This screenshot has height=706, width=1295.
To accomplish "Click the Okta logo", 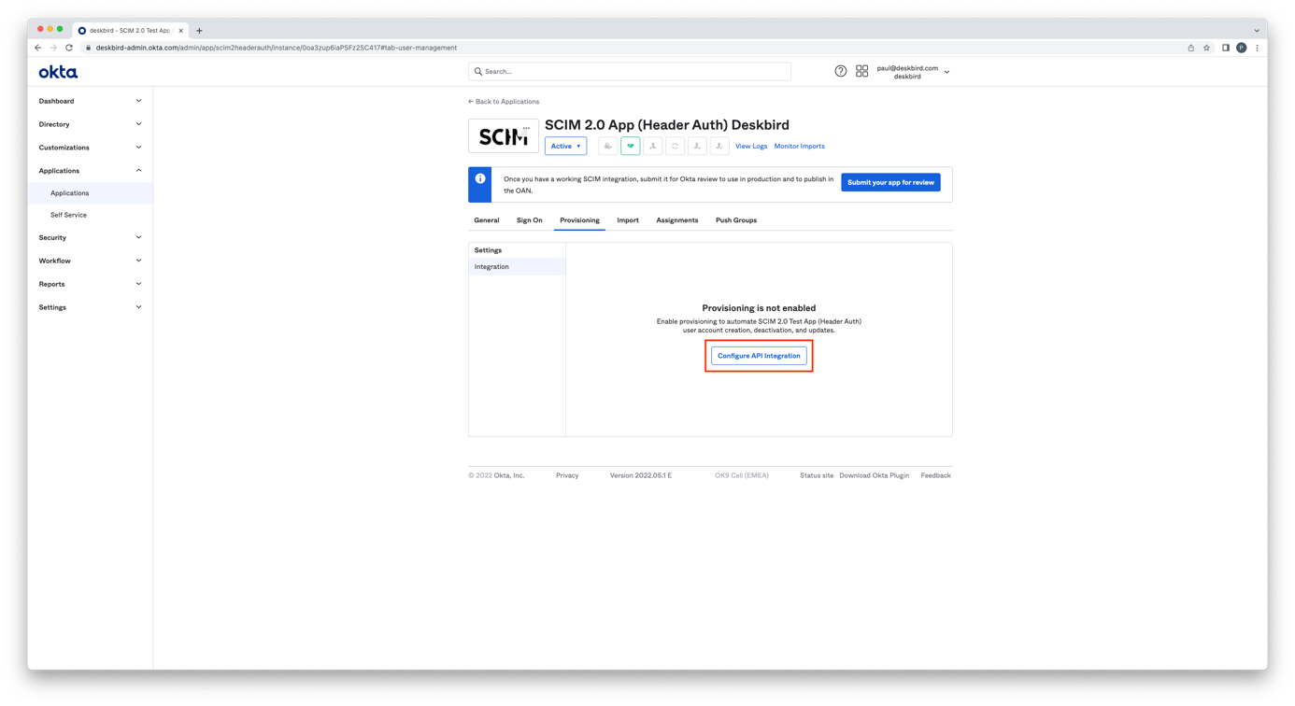I will point(58,72).
